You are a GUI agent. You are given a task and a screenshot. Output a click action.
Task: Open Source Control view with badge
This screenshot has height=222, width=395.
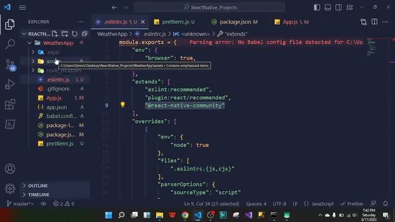pyautogui.click(x=10, y=65)
